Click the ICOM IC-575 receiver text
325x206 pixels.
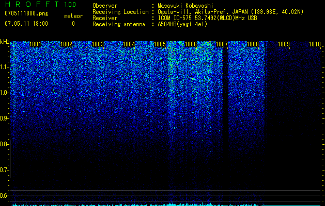(207, 18)
